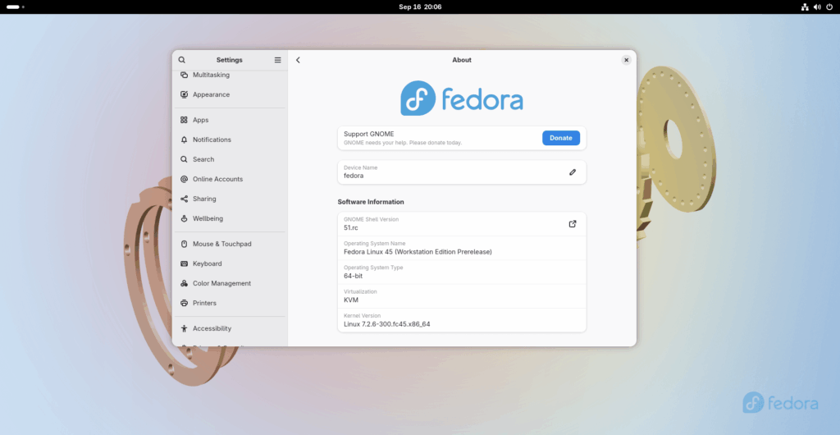
Task: Open Keyboard settings panel
Action: pyautogui.click(x=231, y=263)
